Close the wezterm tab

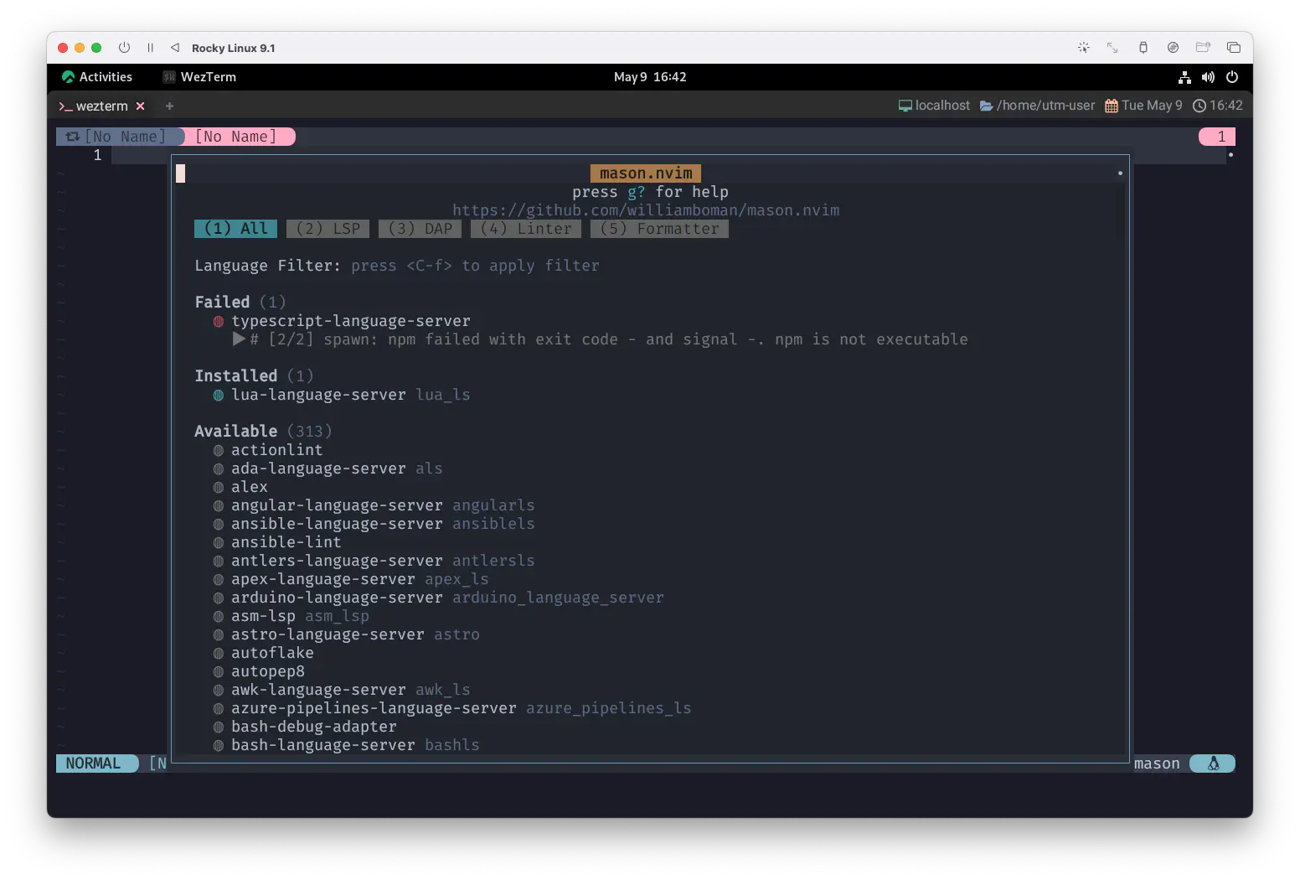click(141, 106)
